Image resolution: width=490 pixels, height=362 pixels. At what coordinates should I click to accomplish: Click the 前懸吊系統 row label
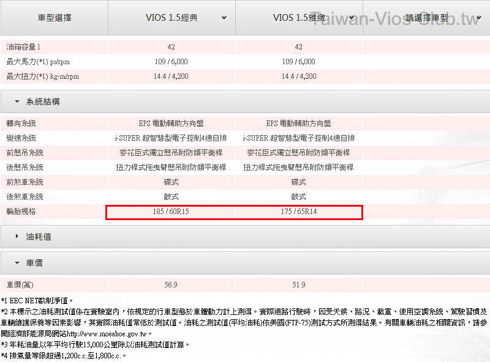pos(24,153)
